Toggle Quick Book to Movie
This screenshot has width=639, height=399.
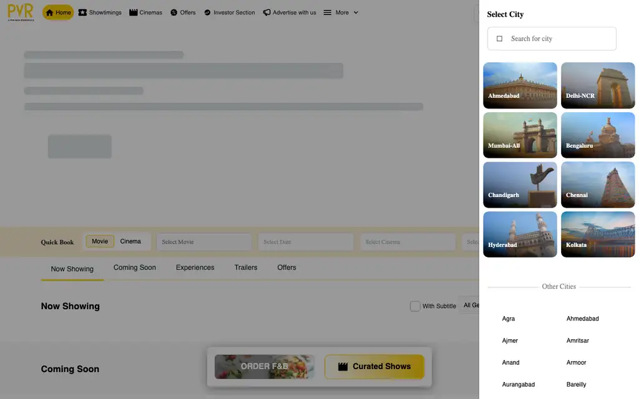click(100, 241)
